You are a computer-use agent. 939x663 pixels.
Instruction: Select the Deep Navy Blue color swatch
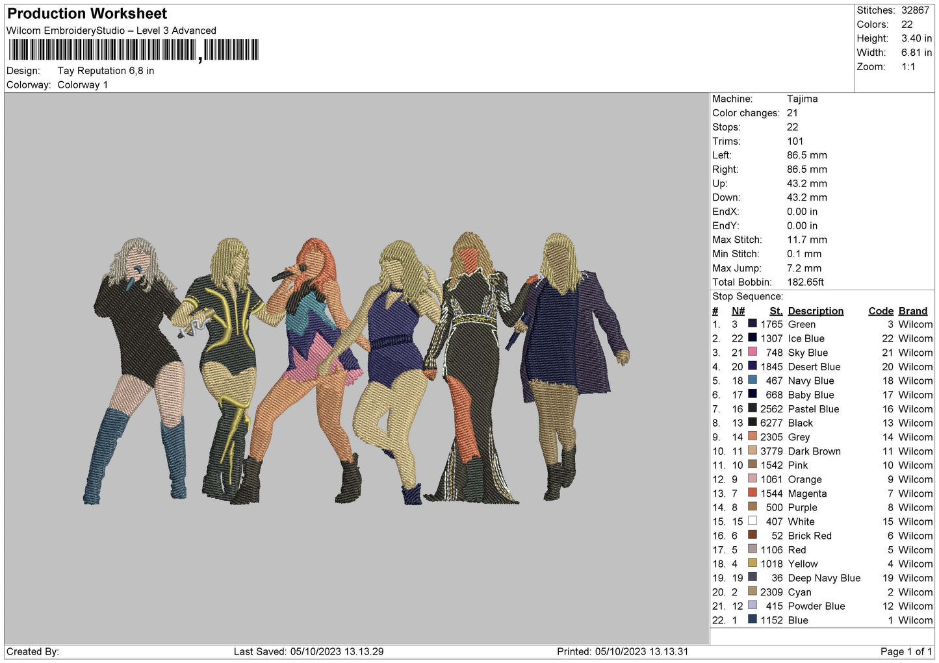pyautogui.click(x=752, y=577)
